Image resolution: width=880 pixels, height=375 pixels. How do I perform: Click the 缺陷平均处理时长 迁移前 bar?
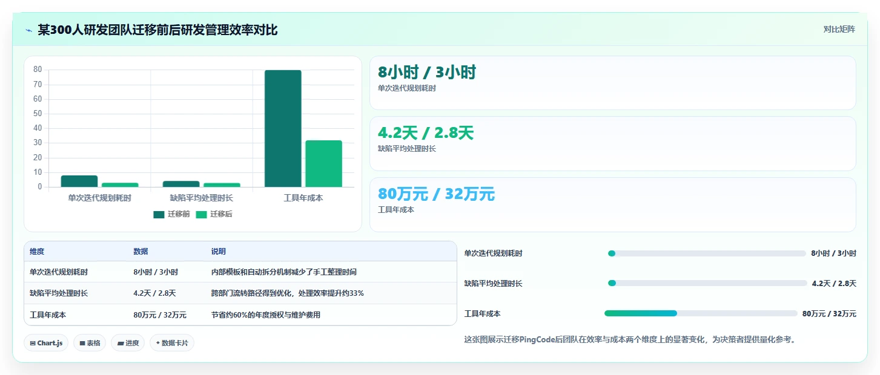pos(181,184)
